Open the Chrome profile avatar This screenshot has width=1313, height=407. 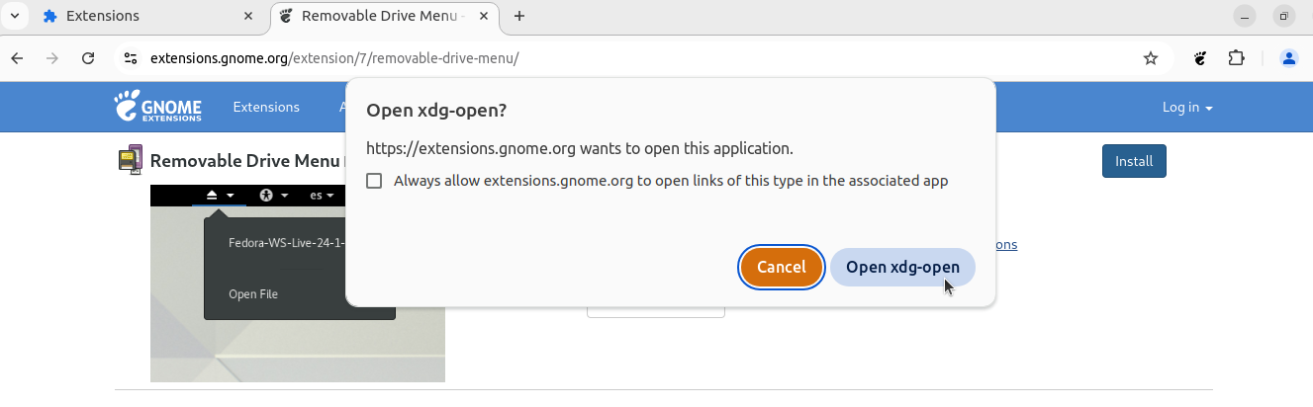click(x=1289, y=58)
